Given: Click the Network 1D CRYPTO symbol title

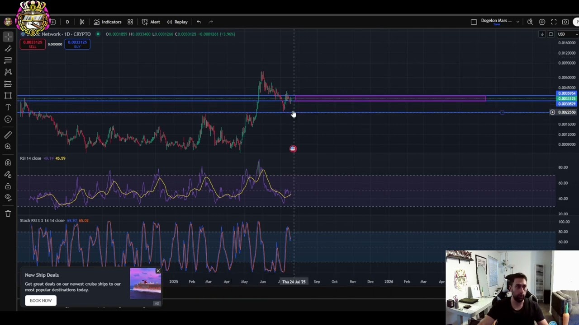Looking at the screenshot, I should [66, 34].
